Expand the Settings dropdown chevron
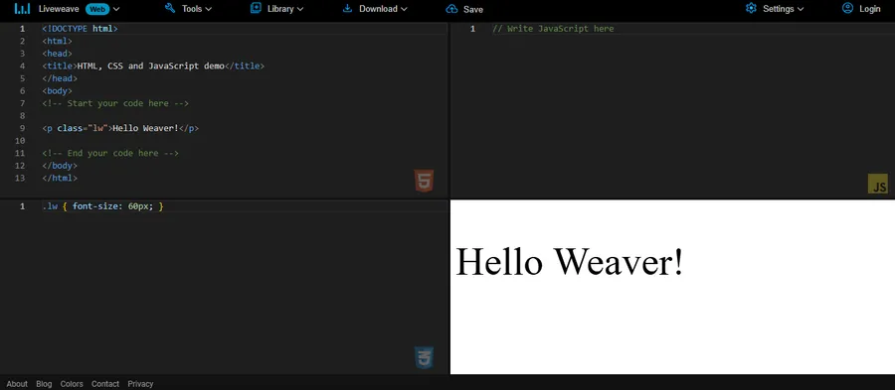The image size is (895, 390). pyautogui.click(x=801, y=9)
